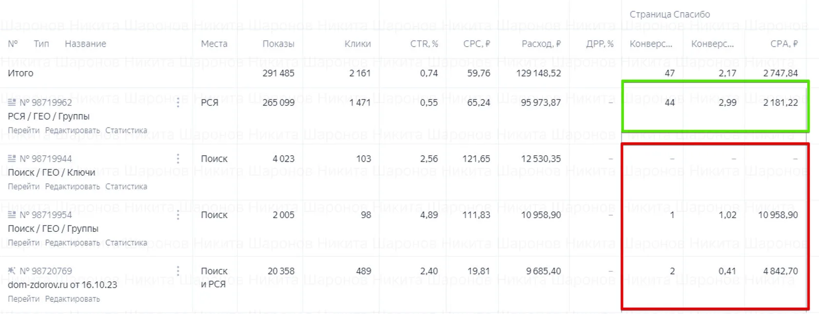Sort by the Расход, ₽ column header
This screenshot has width=819, height=314.
(x=541, y=44)
